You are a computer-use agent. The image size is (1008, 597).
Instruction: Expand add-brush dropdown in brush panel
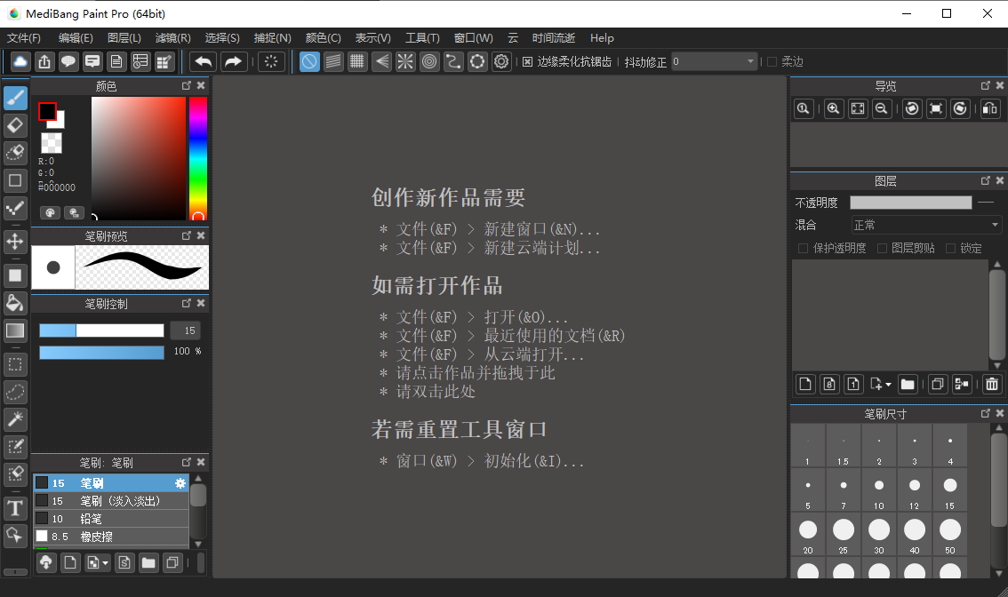106,563
